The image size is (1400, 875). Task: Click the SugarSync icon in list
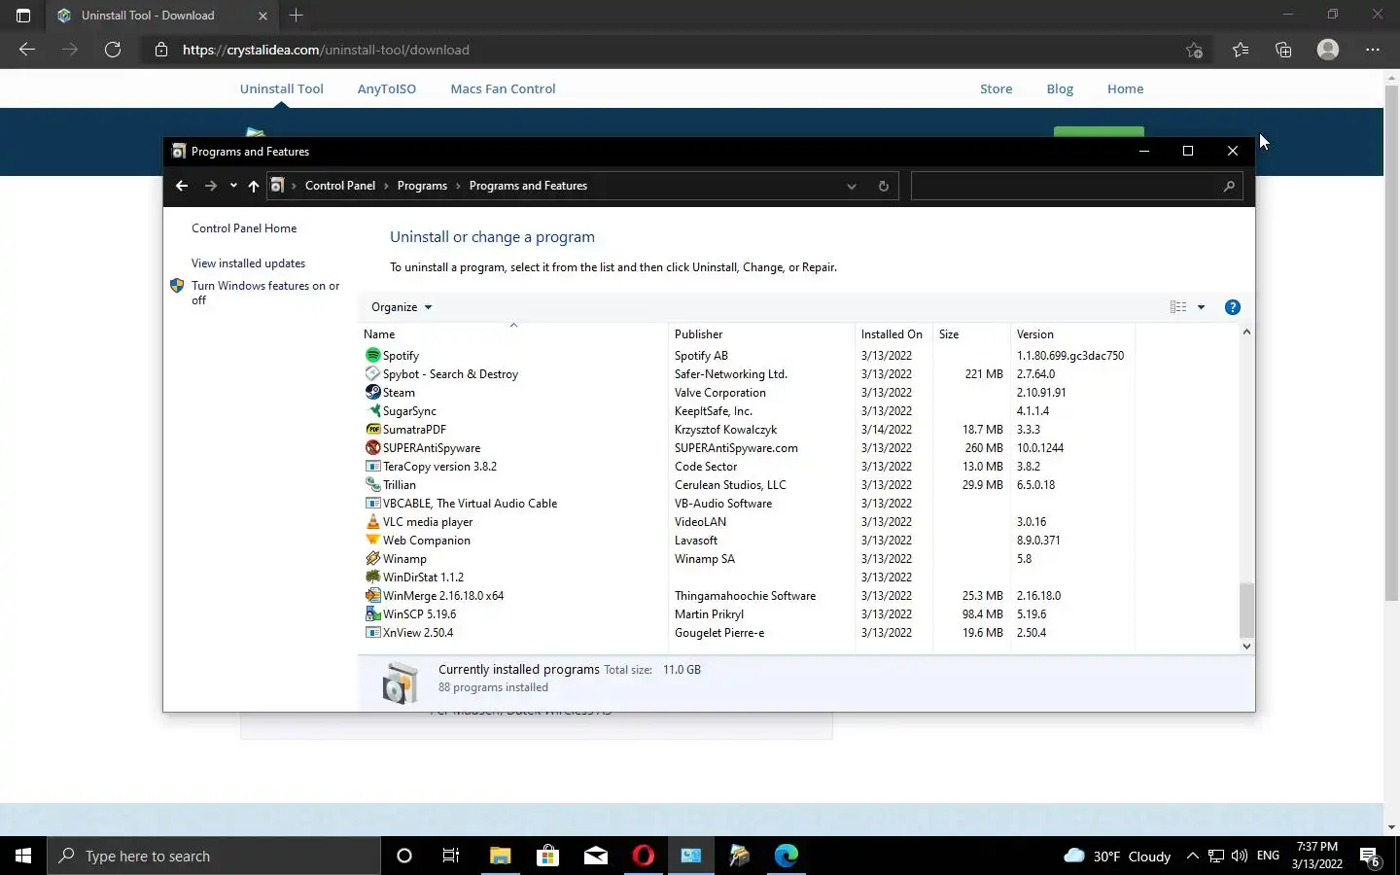(x=372, y=411)
